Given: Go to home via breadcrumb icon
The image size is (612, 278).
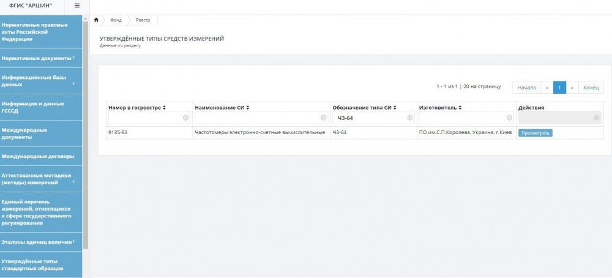Looking at the screenshot, I should (x=97, y=20).
